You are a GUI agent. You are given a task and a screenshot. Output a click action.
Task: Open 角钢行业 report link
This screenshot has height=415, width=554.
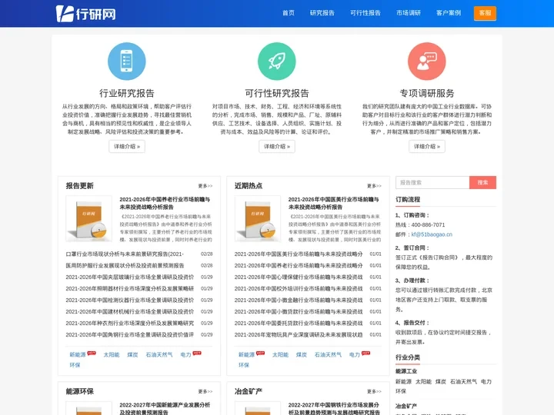[x=130, y=334]
